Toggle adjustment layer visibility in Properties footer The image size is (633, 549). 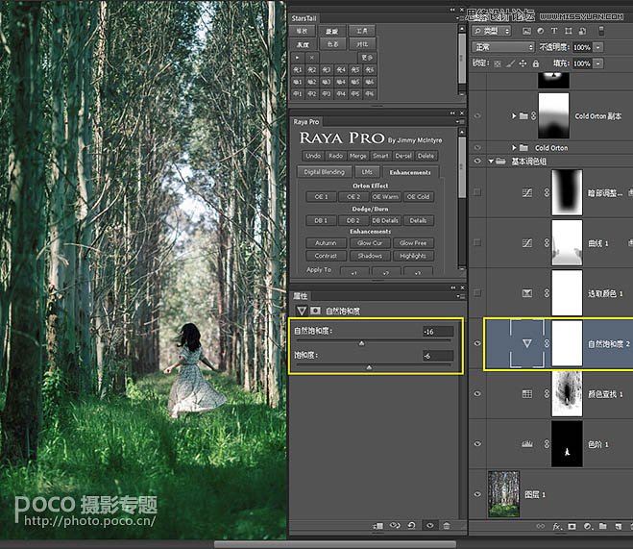(430, 526)
